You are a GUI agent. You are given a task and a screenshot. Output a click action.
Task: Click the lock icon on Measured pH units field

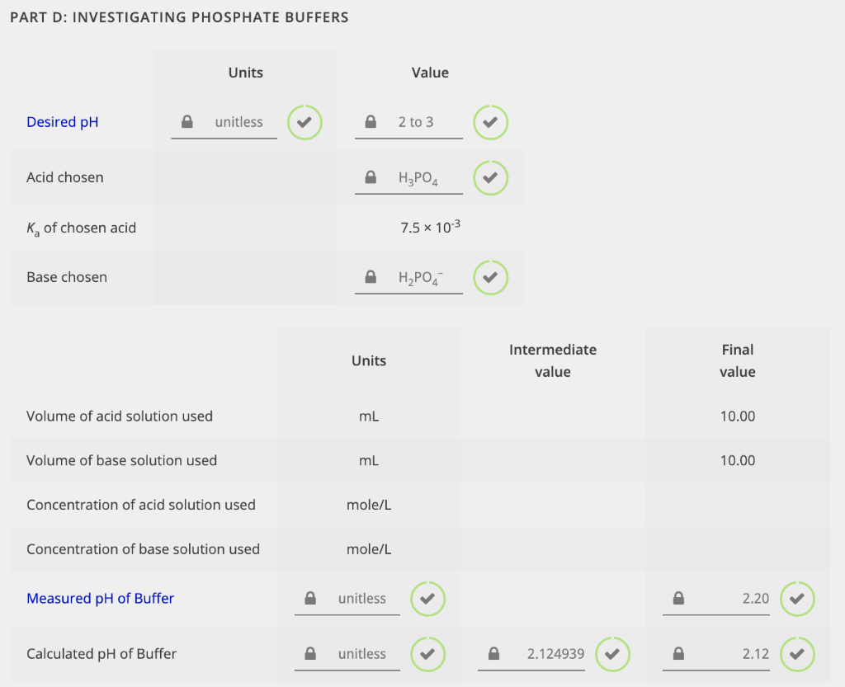309,598
